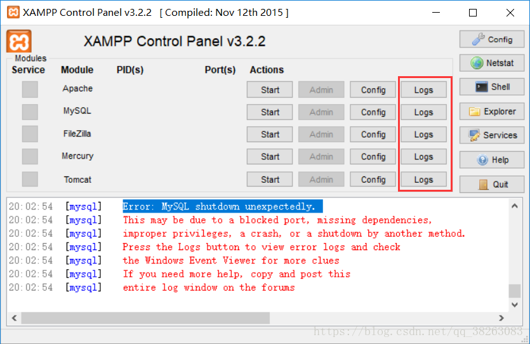Click the horizontal scrollbar left arrow
Viewport: 530px width, 344px height.
(14, 318)
